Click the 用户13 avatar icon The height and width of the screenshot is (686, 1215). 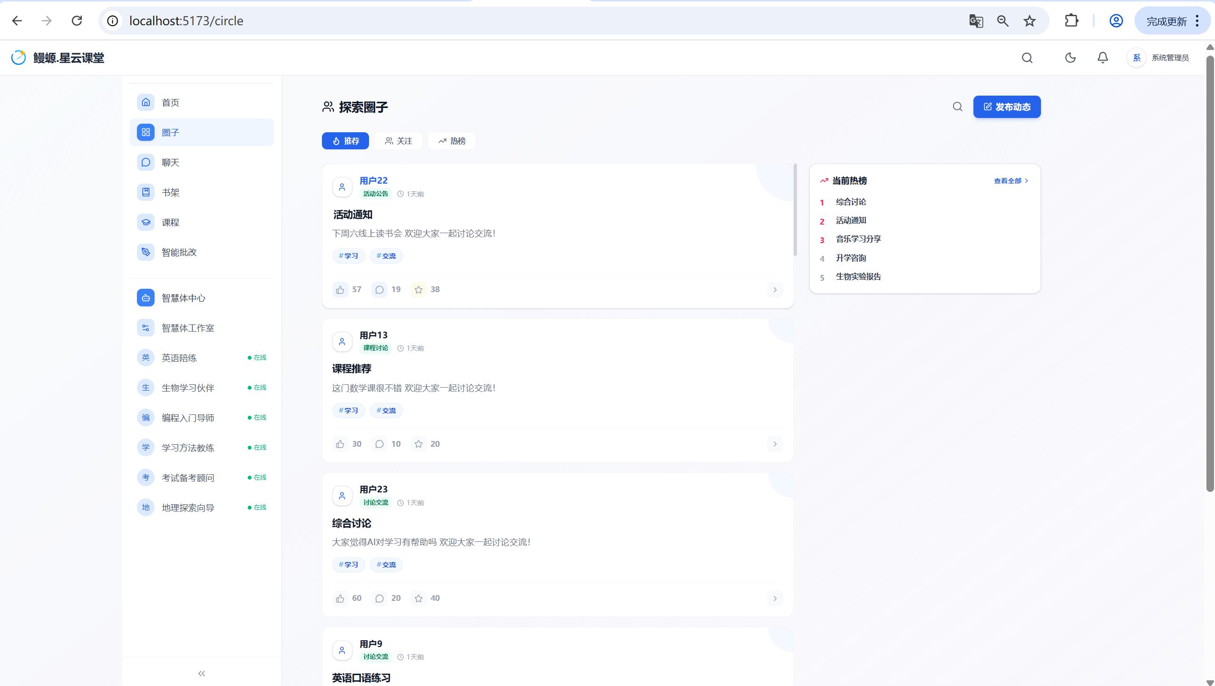342,342
